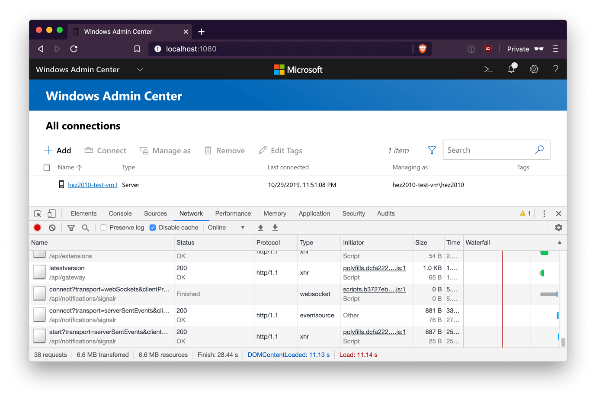Toggle the device toolbar in DevTools
This screenshot has height=400, width=596.
click(x=51, y=213)
